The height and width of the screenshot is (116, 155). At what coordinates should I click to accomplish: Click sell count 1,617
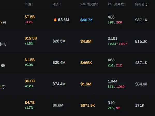(x=123, y=44)
